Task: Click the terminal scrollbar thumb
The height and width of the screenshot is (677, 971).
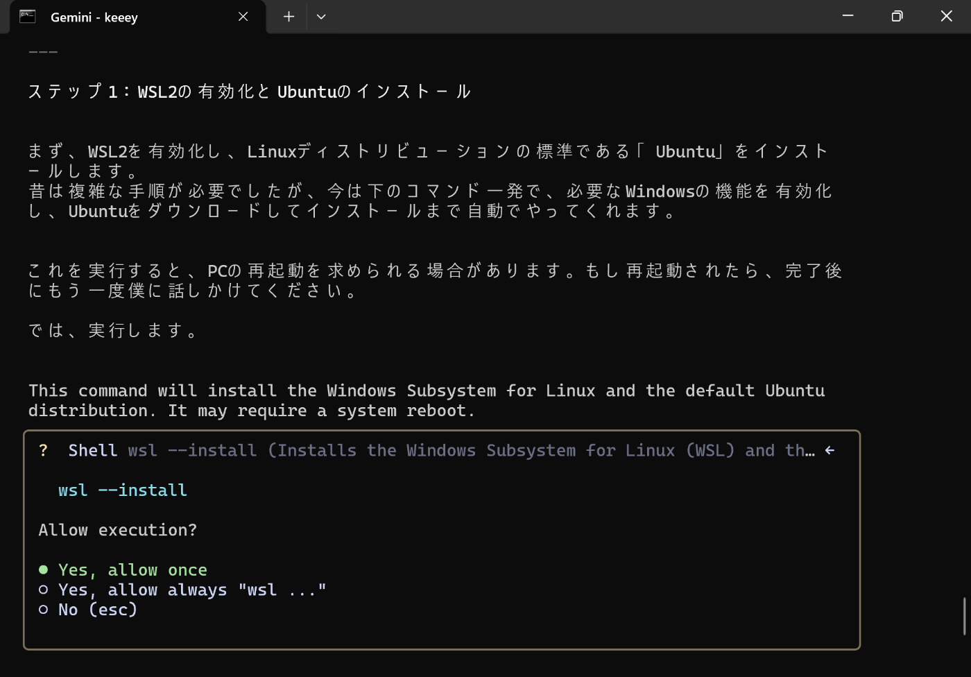Action: 965,616
